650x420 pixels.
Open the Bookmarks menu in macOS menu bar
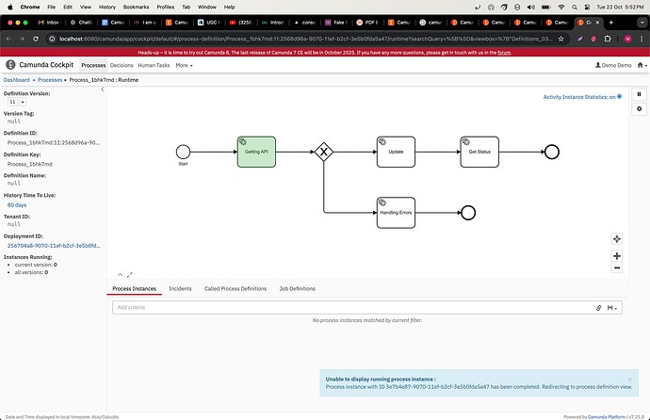pyautogui.click(x=138, y=7)
